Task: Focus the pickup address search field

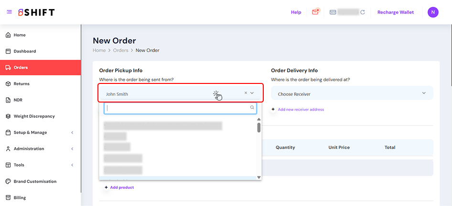Action: (x=178, y=108)
